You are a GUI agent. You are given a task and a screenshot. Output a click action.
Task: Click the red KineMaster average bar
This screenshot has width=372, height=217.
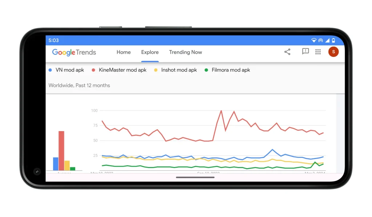point(61,150)
